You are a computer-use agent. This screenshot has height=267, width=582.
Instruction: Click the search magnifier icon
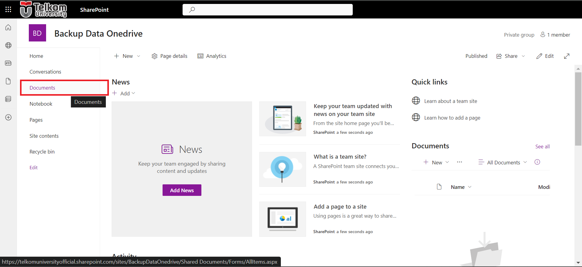(192, 10)
